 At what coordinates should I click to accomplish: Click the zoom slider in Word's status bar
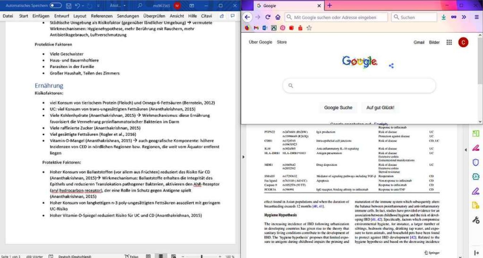(x=202, y=256)
